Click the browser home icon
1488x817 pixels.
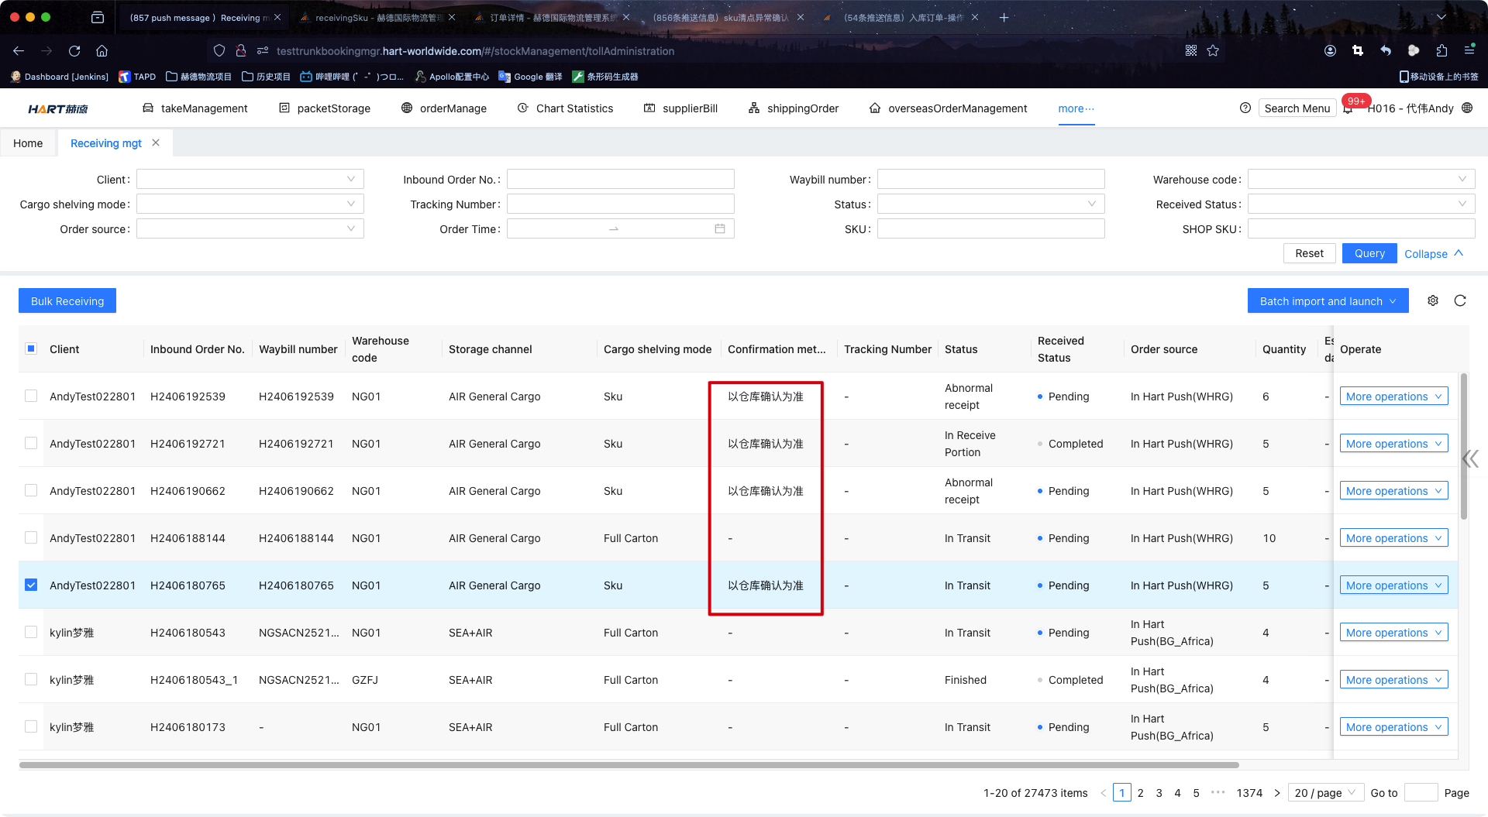102,51
